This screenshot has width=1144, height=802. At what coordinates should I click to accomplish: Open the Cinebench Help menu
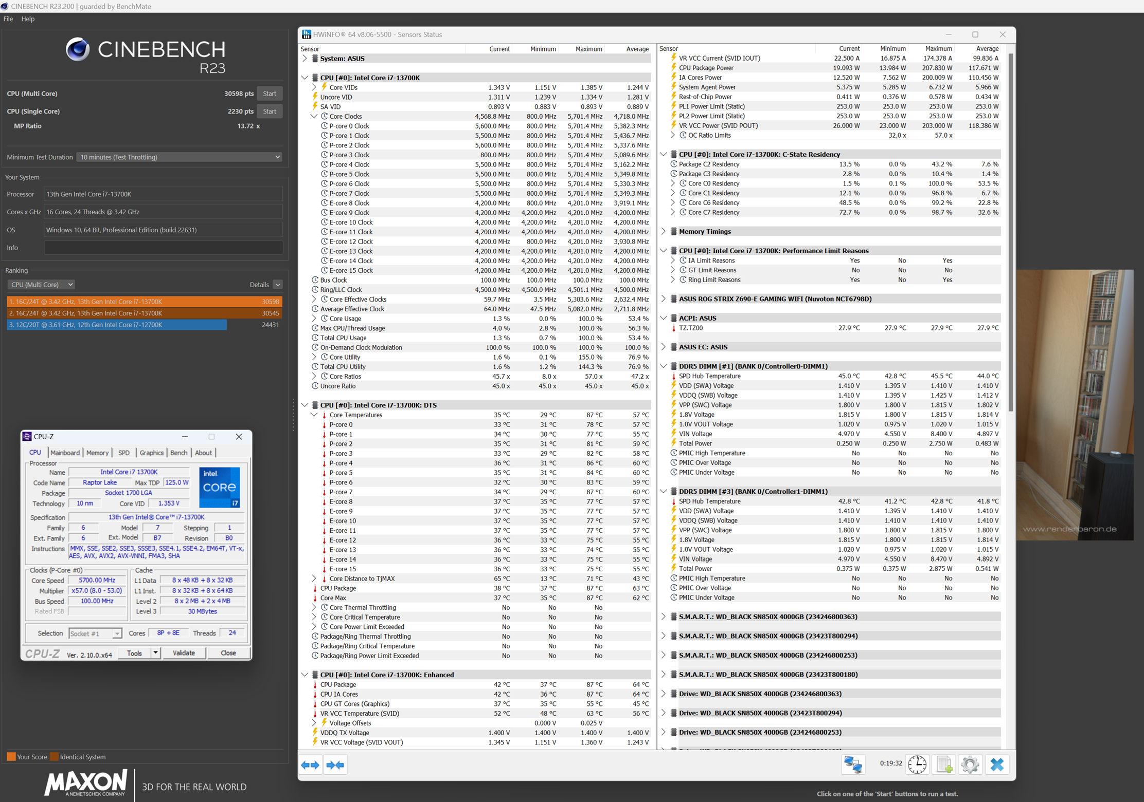(x=28, y=19)
